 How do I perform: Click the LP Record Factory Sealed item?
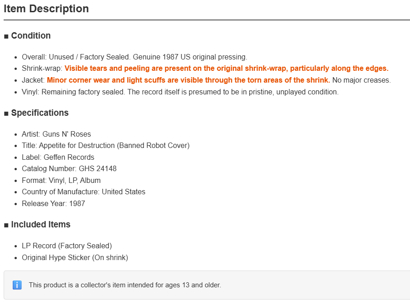point(67,246)
